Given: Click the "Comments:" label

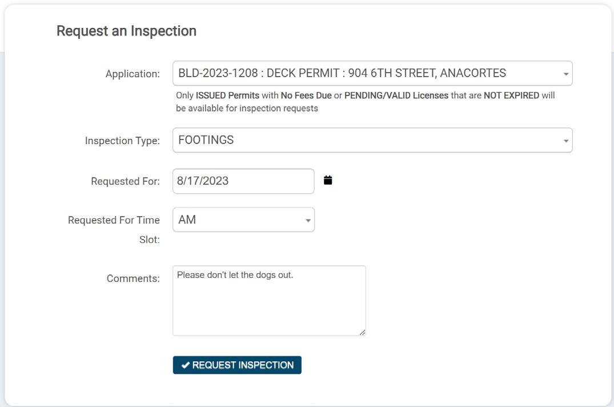Looking at the screenshot, I should pyautogui.click(x=133, y=279).
